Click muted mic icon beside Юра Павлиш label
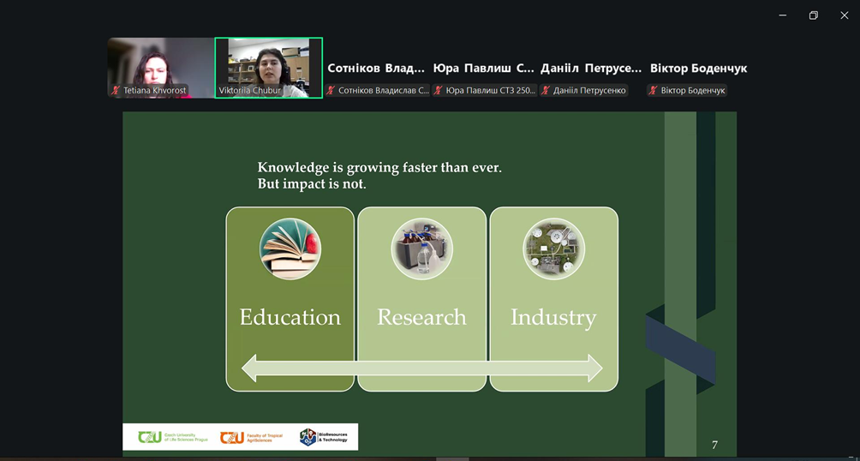This screenshot has width=860, height=461. [439, 91]
